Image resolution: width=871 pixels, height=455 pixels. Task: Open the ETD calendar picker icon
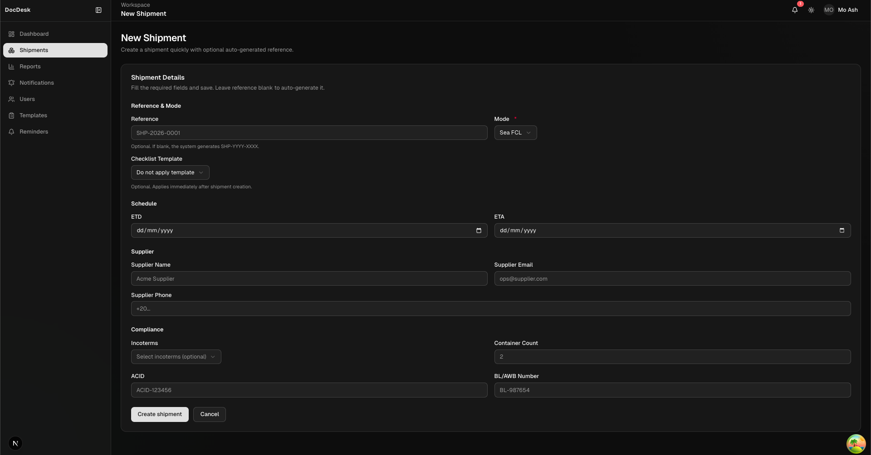tap(479, 230)
